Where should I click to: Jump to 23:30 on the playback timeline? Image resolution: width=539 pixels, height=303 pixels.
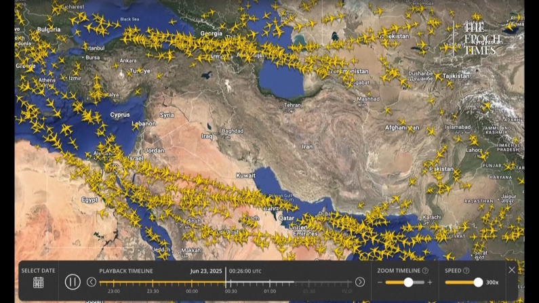click(x=153, y=291)
